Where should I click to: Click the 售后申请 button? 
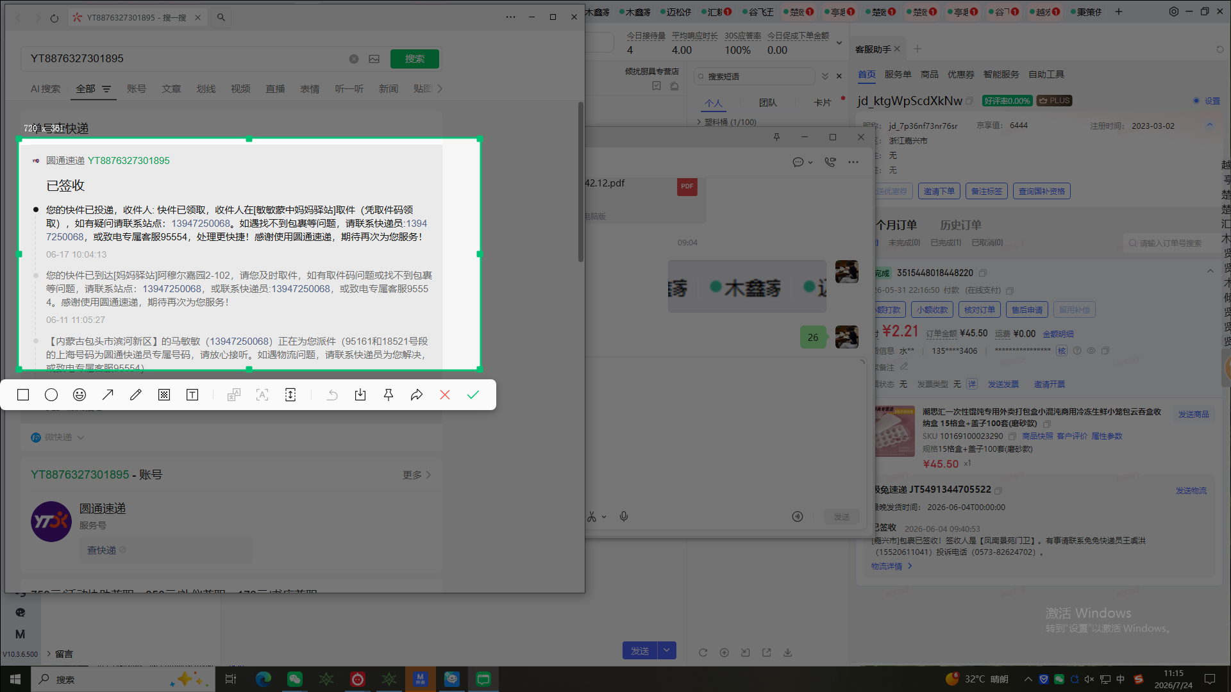click(x=1027, y=309)
